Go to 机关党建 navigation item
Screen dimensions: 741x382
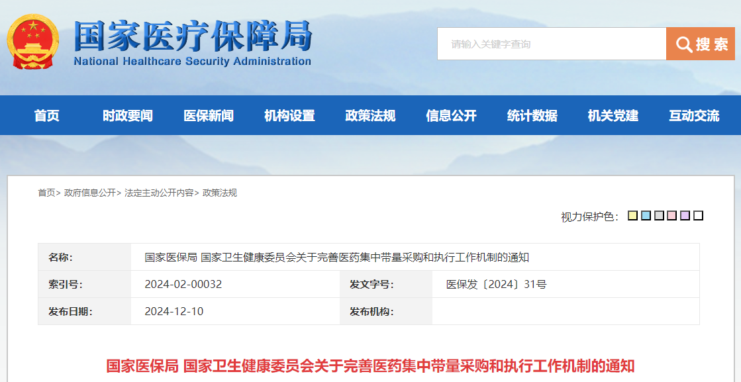pyautogui.click(x=613, y=115)
